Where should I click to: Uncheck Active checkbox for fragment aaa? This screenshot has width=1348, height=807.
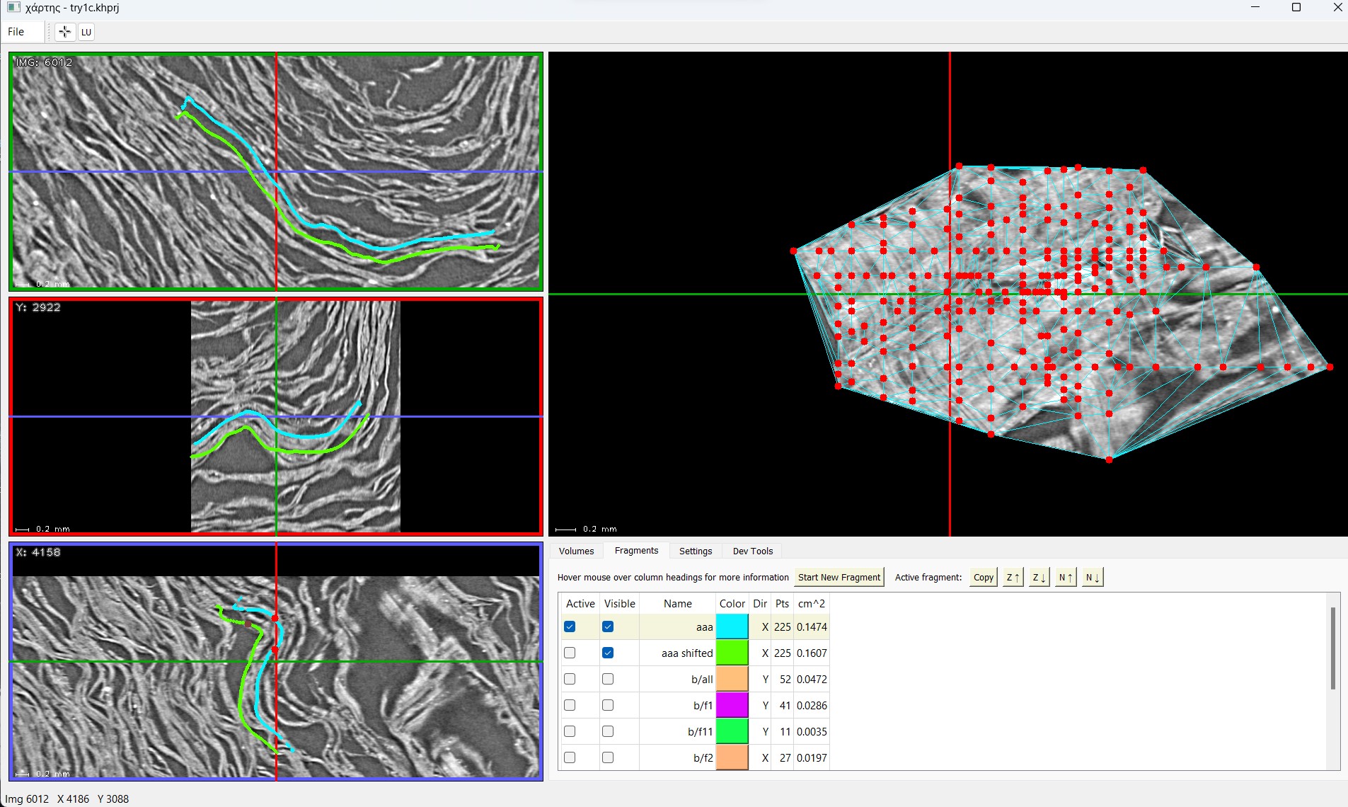(570, 627)
